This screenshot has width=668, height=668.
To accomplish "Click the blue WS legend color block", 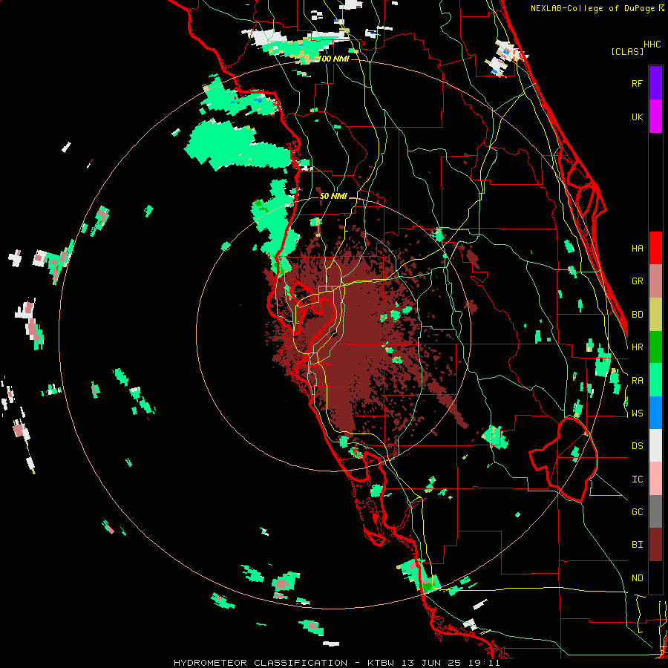I will [x=655, y=413].
